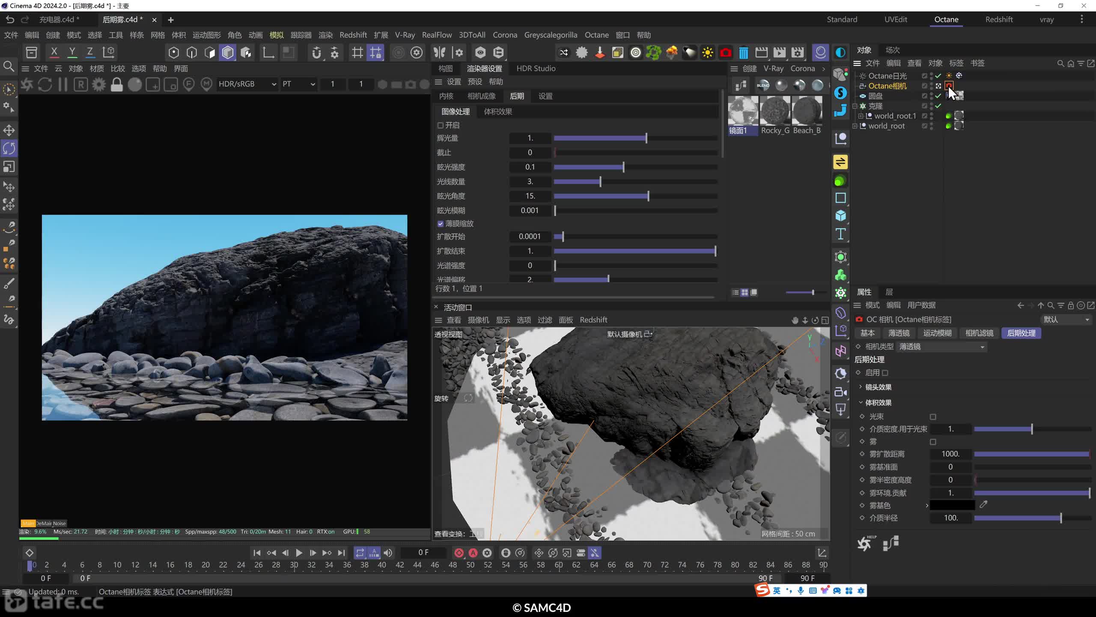Open the 默认 dropdown in attributes panel
1096x617 pixels.
tap(1066, 320)
